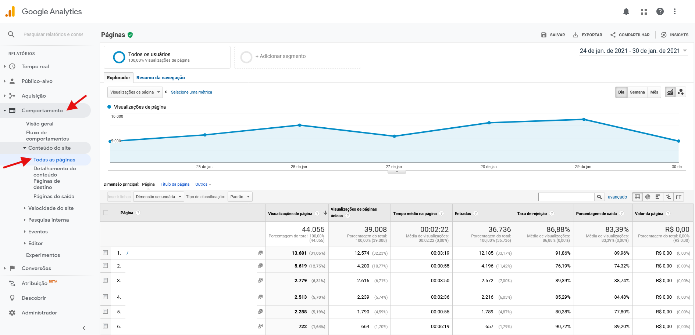Viewport: 695px width, 335px height.
Task: Click help icon next to Entradas
Action: pos(475,214)
